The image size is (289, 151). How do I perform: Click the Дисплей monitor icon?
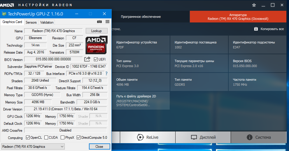(194, 137)
